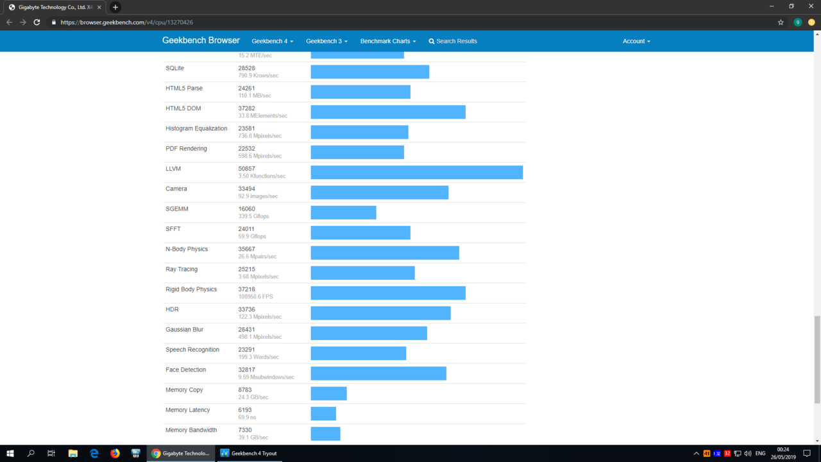This screenshot has width=821, height=462.
Task: Open Windows Start menu
Action: pyautogui.click(x=10, y=453)
